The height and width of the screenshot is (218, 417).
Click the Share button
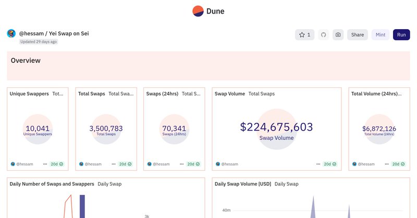[x=358, y=35]
